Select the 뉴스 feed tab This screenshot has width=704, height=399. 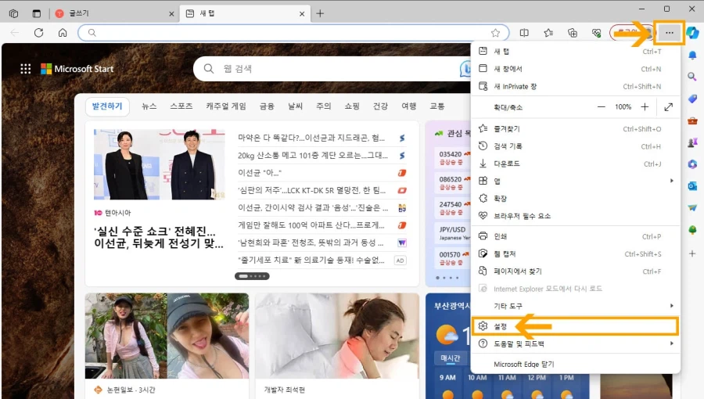pyautogui.click(x=149, y=106)
